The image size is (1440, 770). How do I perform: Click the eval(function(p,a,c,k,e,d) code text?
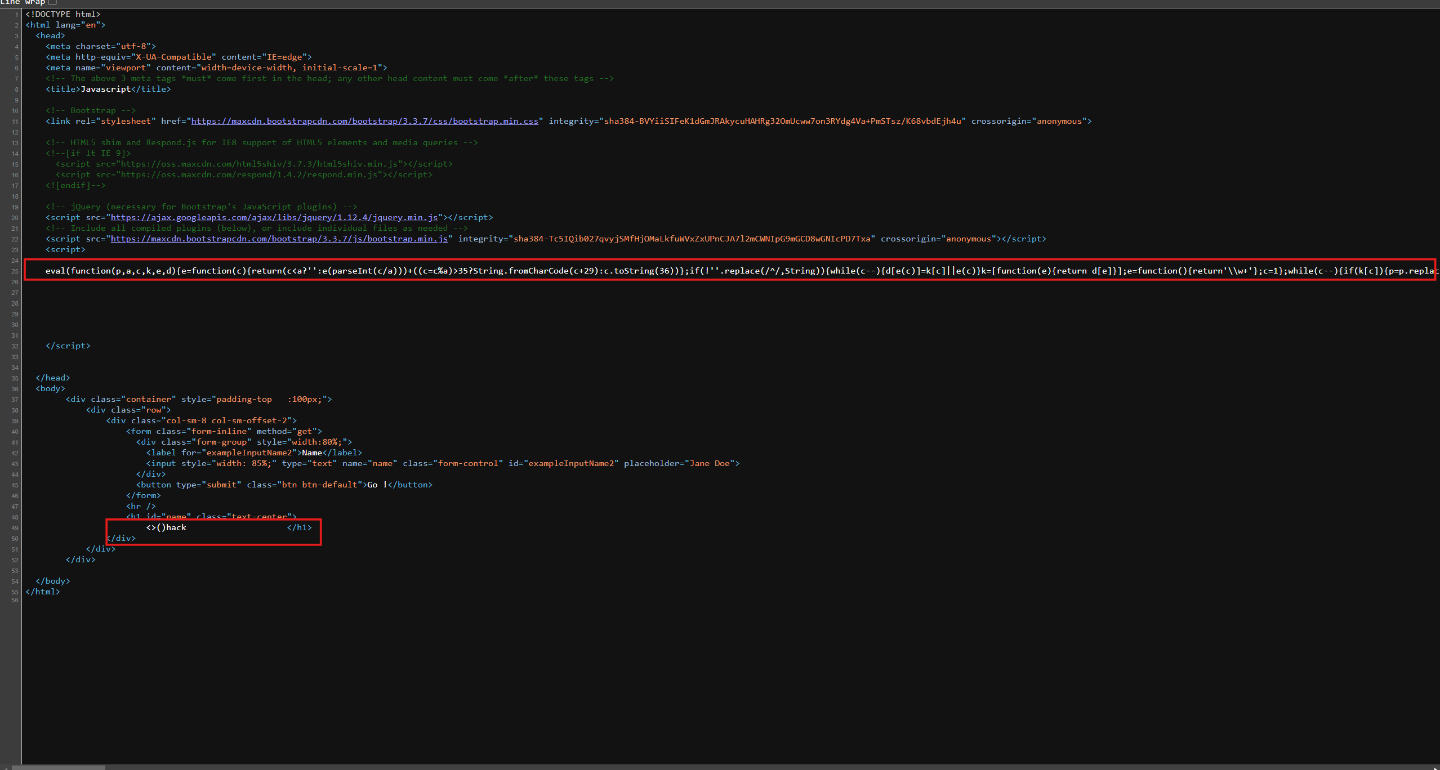point(110,271)
